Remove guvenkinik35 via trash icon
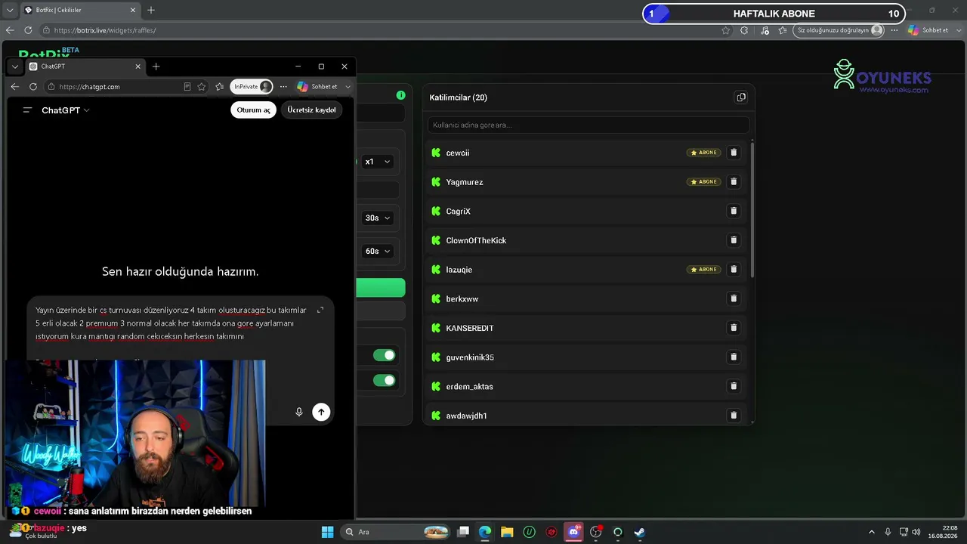967x544 pixels. [x=733, y=357]
